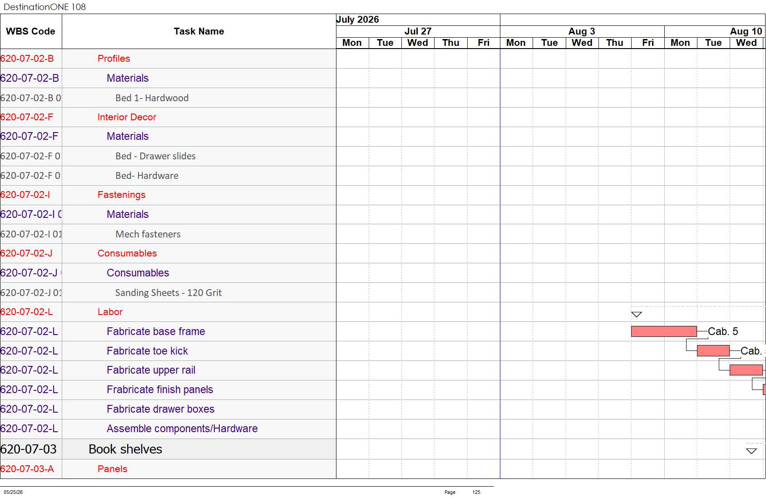Click the July 2026 month header
The image size is (766, 498).
click(x=358, y=20)
